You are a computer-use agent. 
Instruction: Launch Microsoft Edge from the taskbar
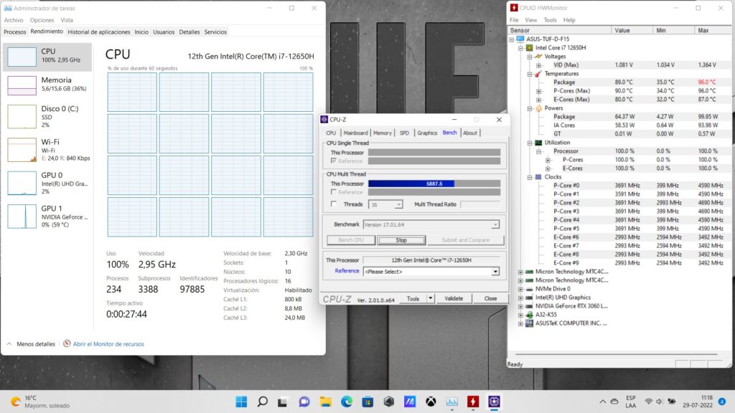pos(347,402)
